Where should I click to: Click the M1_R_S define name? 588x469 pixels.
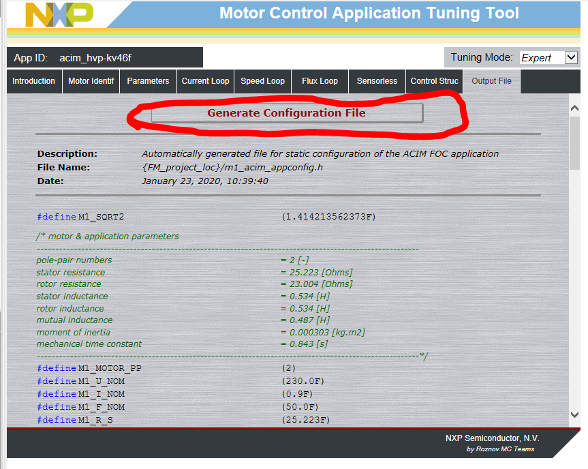click(x=95, y=420)
